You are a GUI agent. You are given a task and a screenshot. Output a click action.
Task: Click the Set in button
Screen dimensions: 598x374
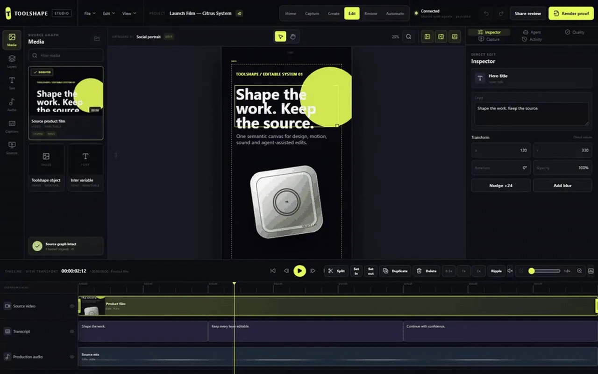pos(356,271)
